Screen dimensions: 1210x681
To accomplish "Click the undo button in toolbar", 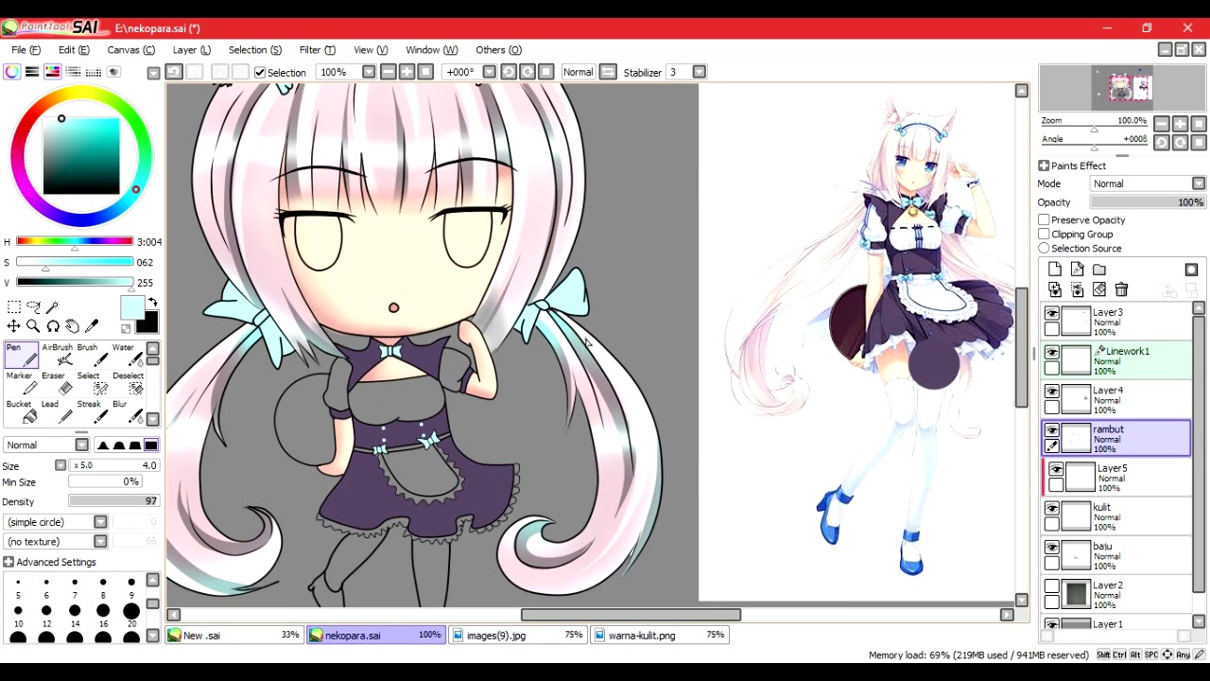I will click(174, 72).
